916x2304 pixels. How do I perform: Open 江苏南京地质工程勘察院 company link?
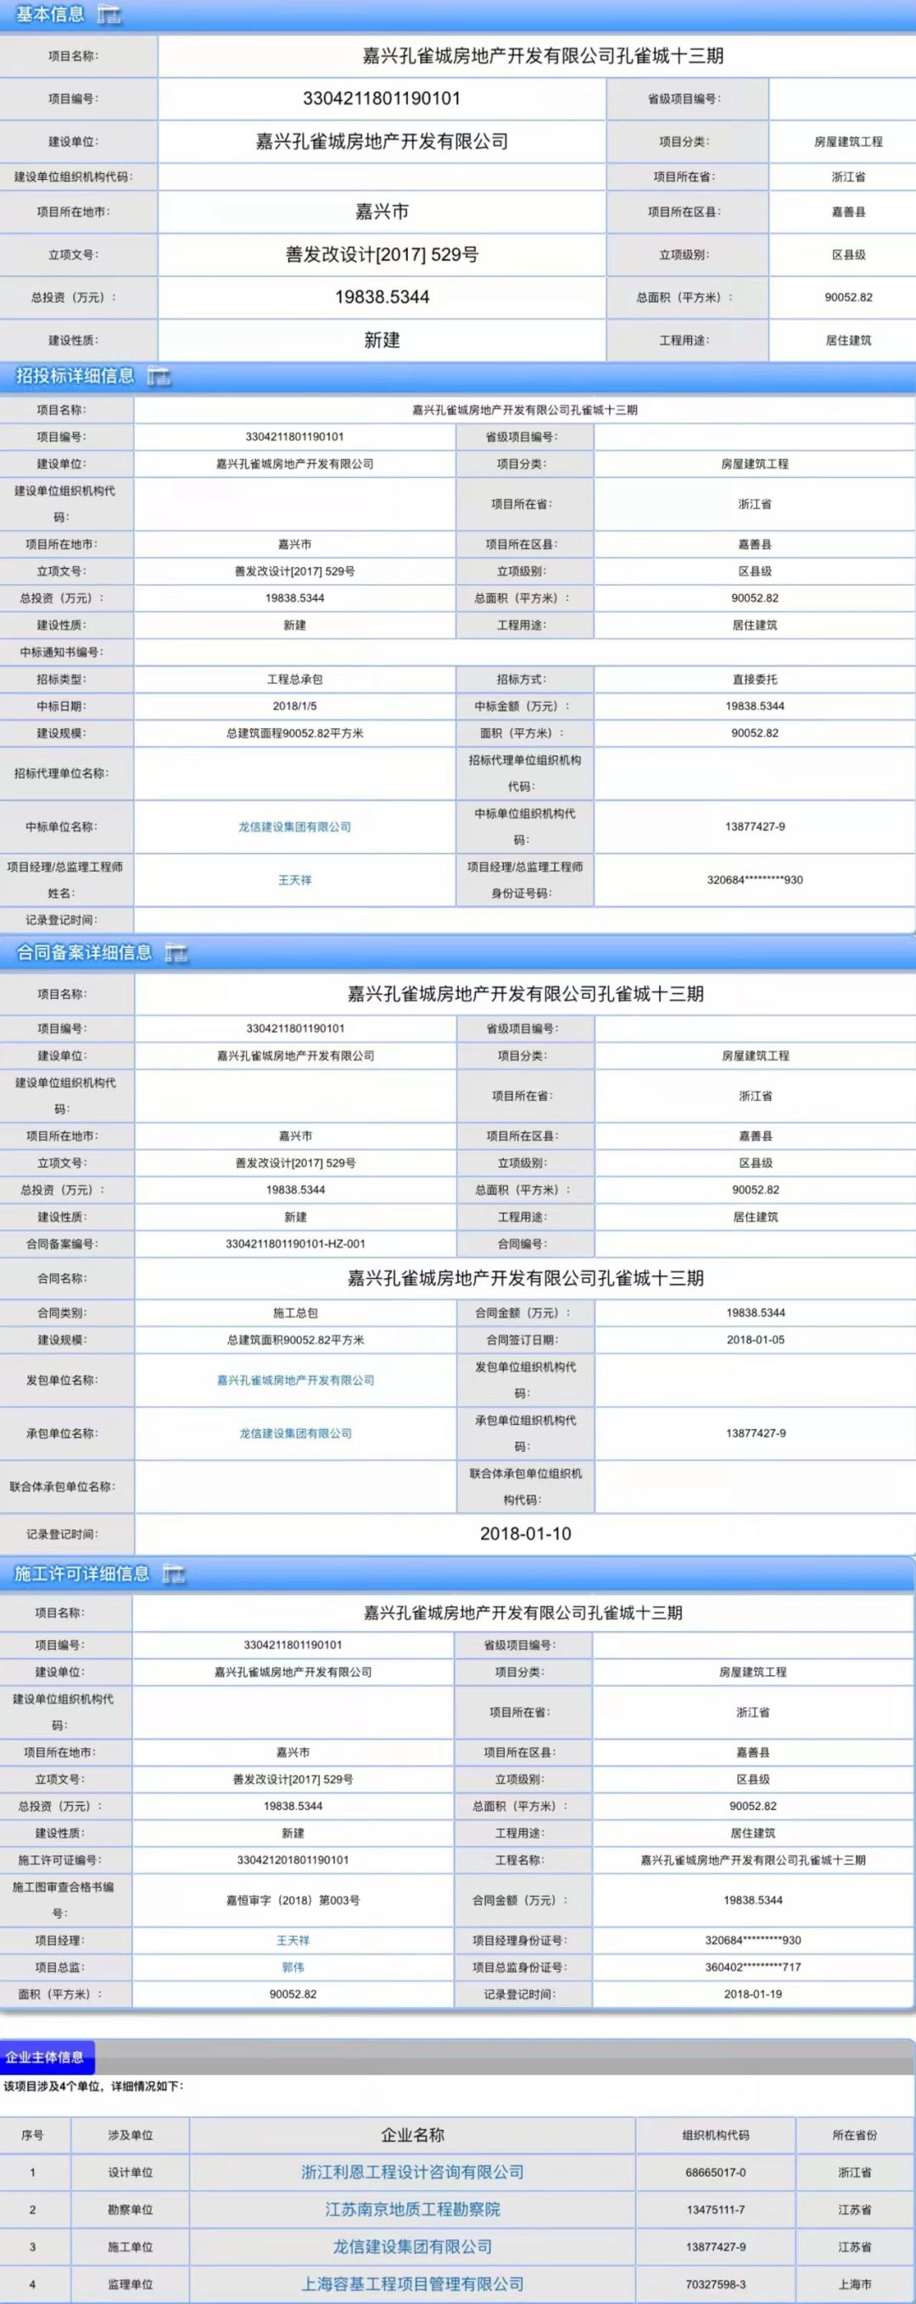(413, 2209)
